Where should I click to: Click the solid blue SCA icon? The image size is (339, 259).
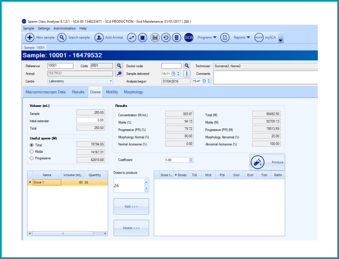click(x=189, y=38)
